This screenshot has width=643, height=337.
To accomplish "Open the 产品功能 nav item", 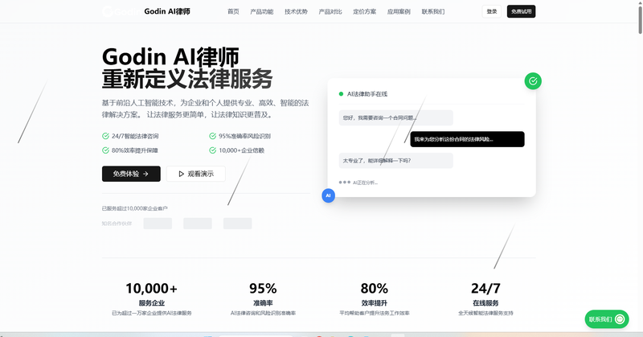I will [x=262, y=11].
